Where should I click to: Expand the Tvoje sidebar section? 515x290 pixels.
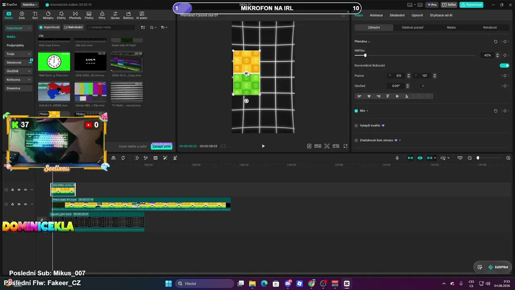29,54
